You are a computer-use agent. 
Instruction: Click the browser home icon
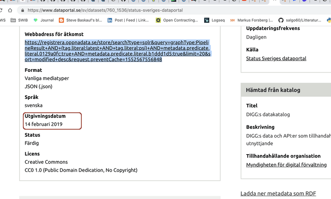click(10, 10)
